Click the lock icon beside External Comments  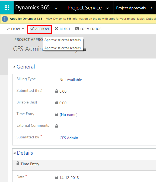[x=56, y=126]
